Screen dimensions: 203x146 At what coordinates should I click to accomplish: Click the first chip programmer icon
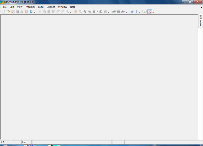[85, 12]
